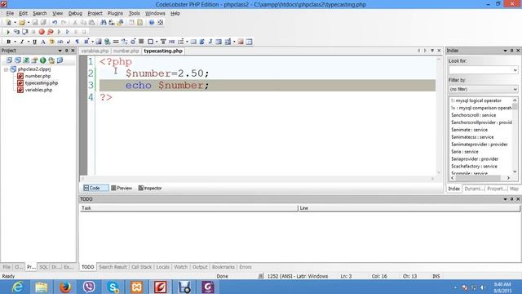522x294 pixels.
Task: Click the last blue icon in Project toolbar
Action: pyautogui.click(x=60, y=60)
